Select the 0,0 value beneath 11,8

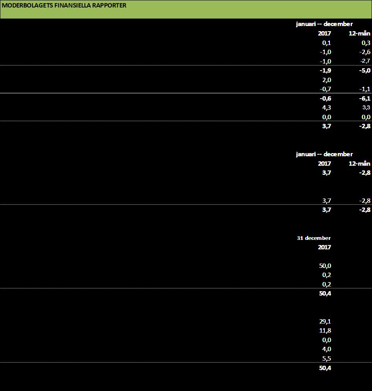[x=326, y=340]
